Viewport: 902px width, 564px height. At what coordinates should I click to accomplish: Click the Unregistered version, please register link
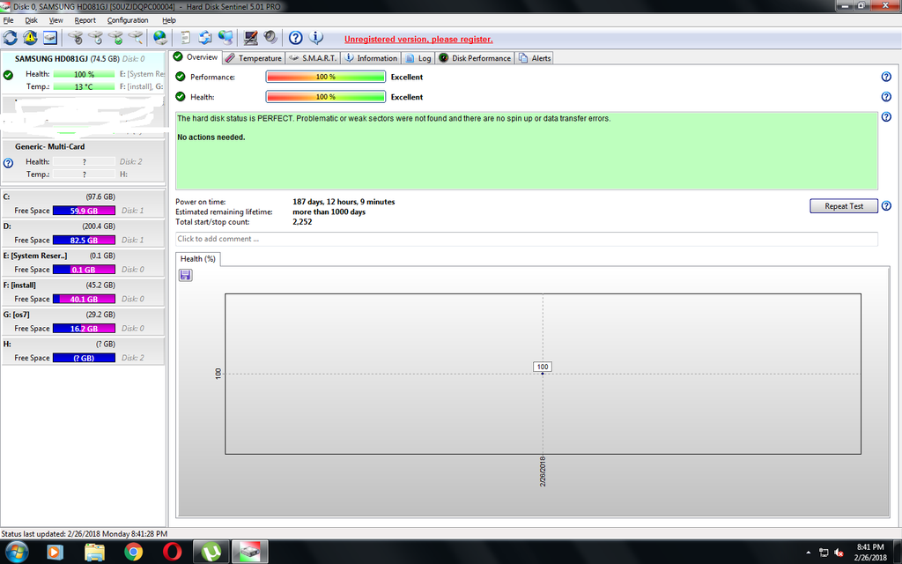coord(418,39)
